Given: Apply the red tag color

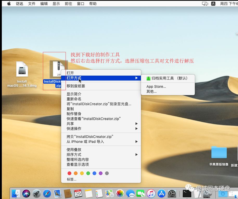Looking at the screenshot, I should click(x=69, y=173).
